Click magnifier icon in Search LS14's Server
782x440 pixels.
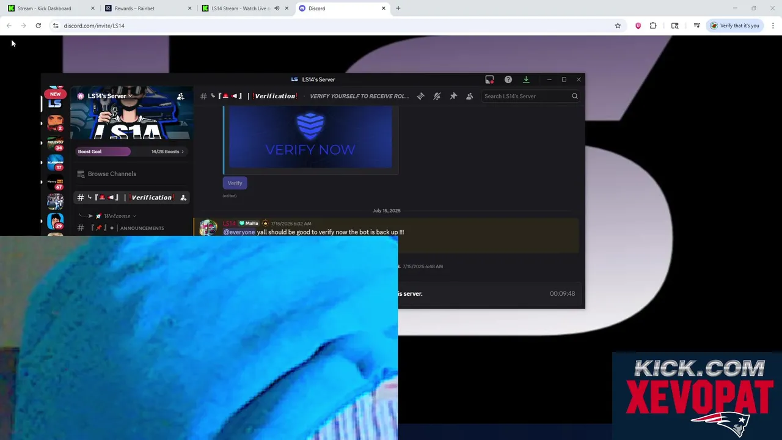[574, 96]
